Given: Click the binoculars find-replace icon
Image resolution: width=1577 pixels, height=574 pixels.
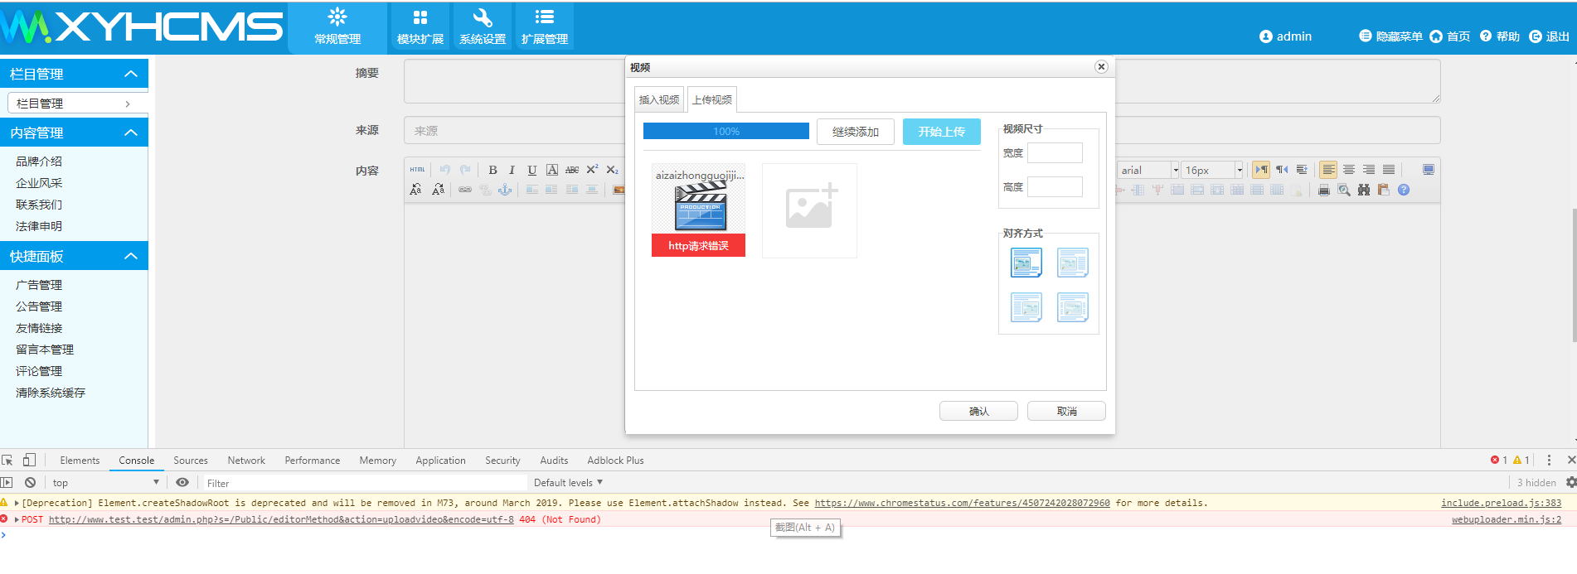Looking at the screenshot, I should 1364,190.
